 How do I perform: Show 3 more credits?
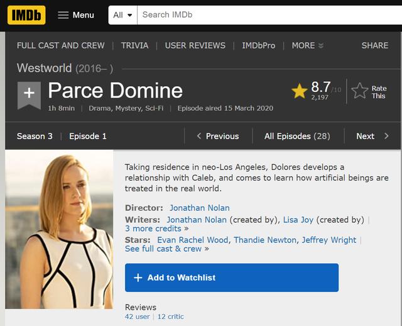click(x=153, y=228)
